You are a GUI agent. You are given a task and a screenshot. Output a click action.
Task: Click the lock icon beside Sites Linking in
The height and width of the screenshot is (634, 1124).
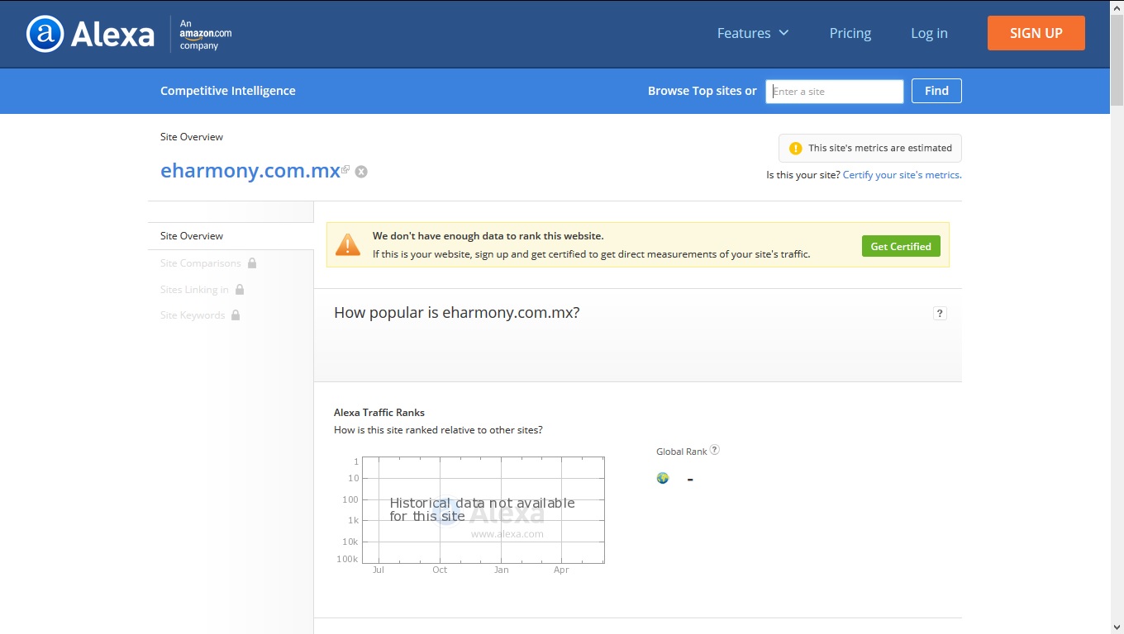[x=240, y=289]
